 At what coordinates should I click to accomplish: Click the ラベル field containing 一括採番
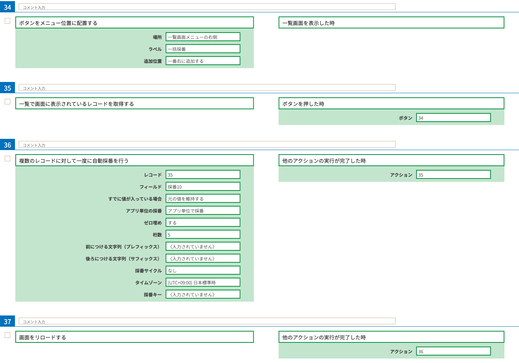click(x=203, y=49)
